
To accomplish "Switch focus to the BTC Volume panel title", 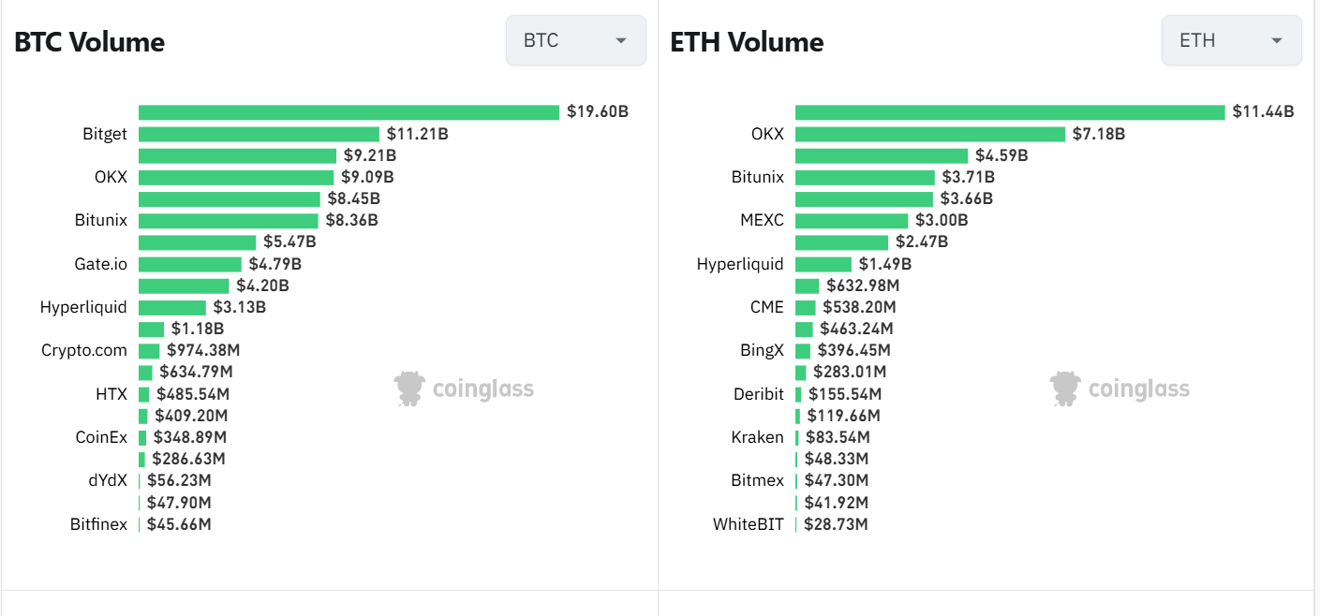I will click(89, 41).
